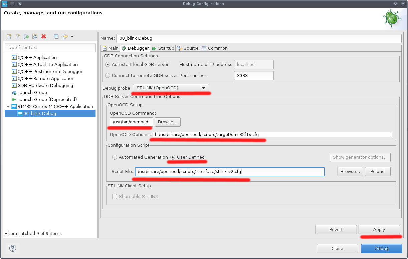Collapse all configuration types

[56, 37]
